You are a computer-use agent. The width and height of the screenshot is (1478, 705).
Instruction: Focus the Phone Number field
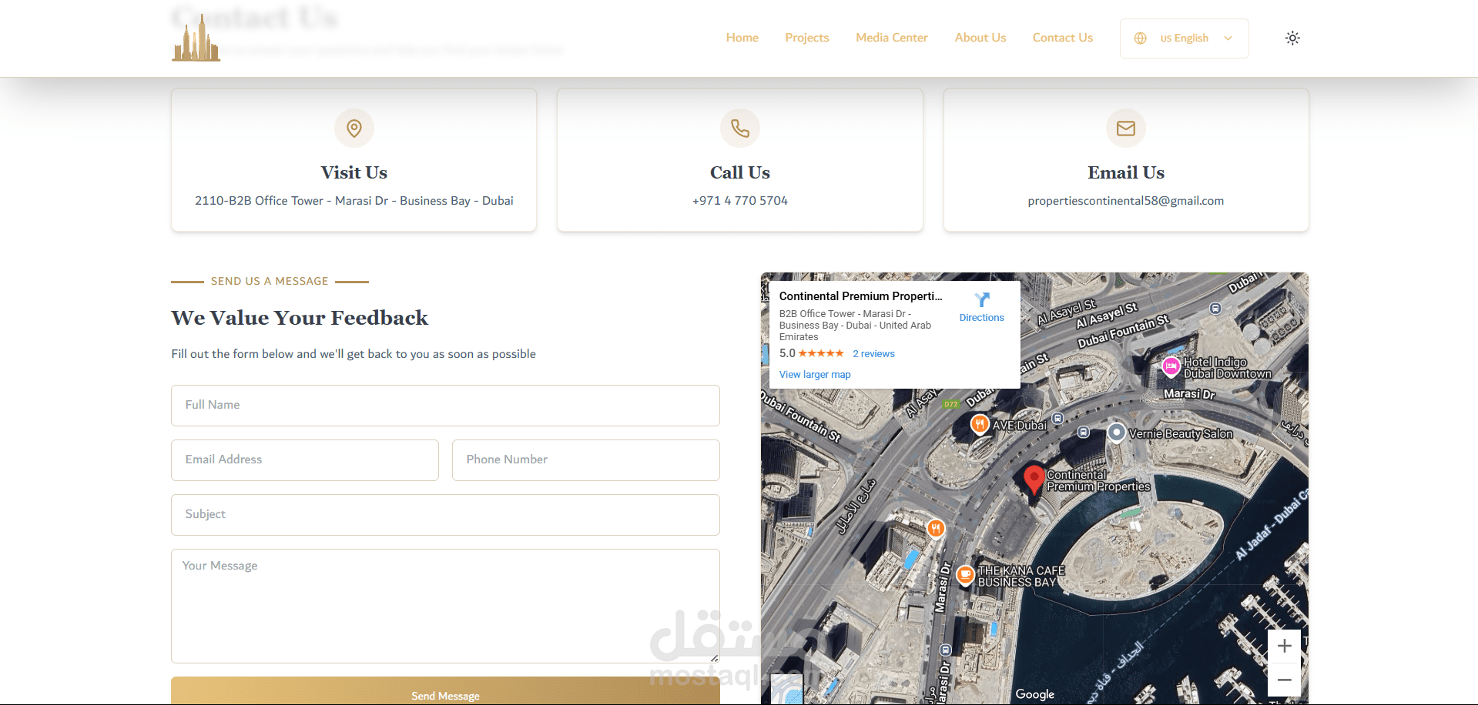pos(586,460)
